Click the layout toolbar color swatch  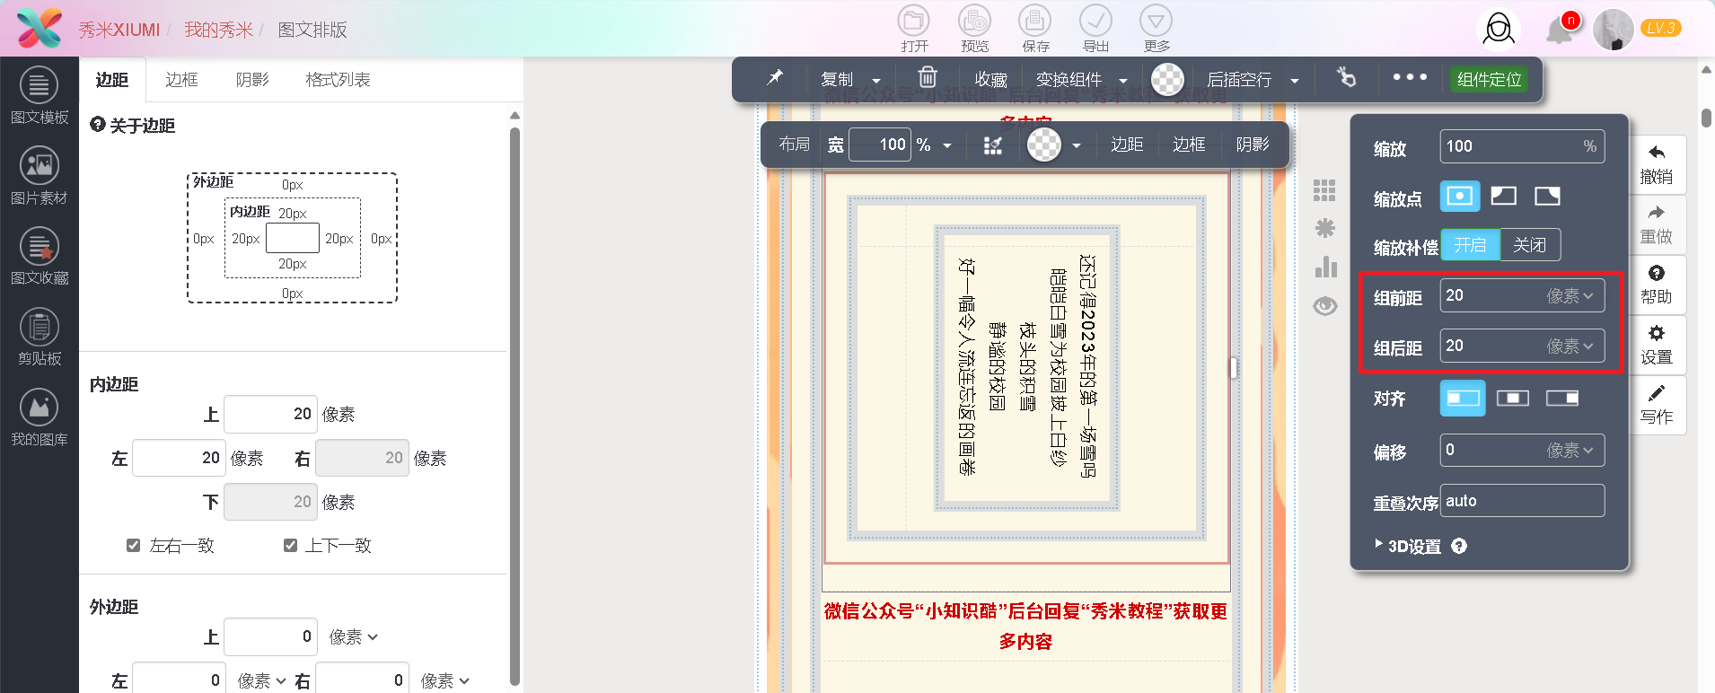1044,145
